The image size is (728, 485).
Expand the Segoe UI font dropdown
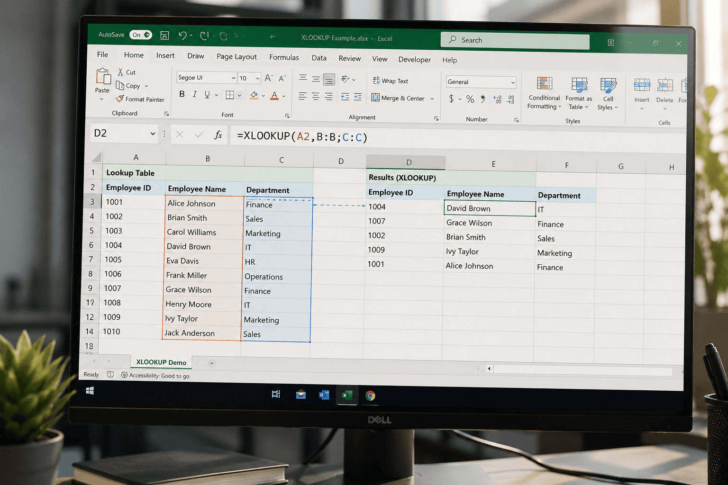tap(234, 78)
